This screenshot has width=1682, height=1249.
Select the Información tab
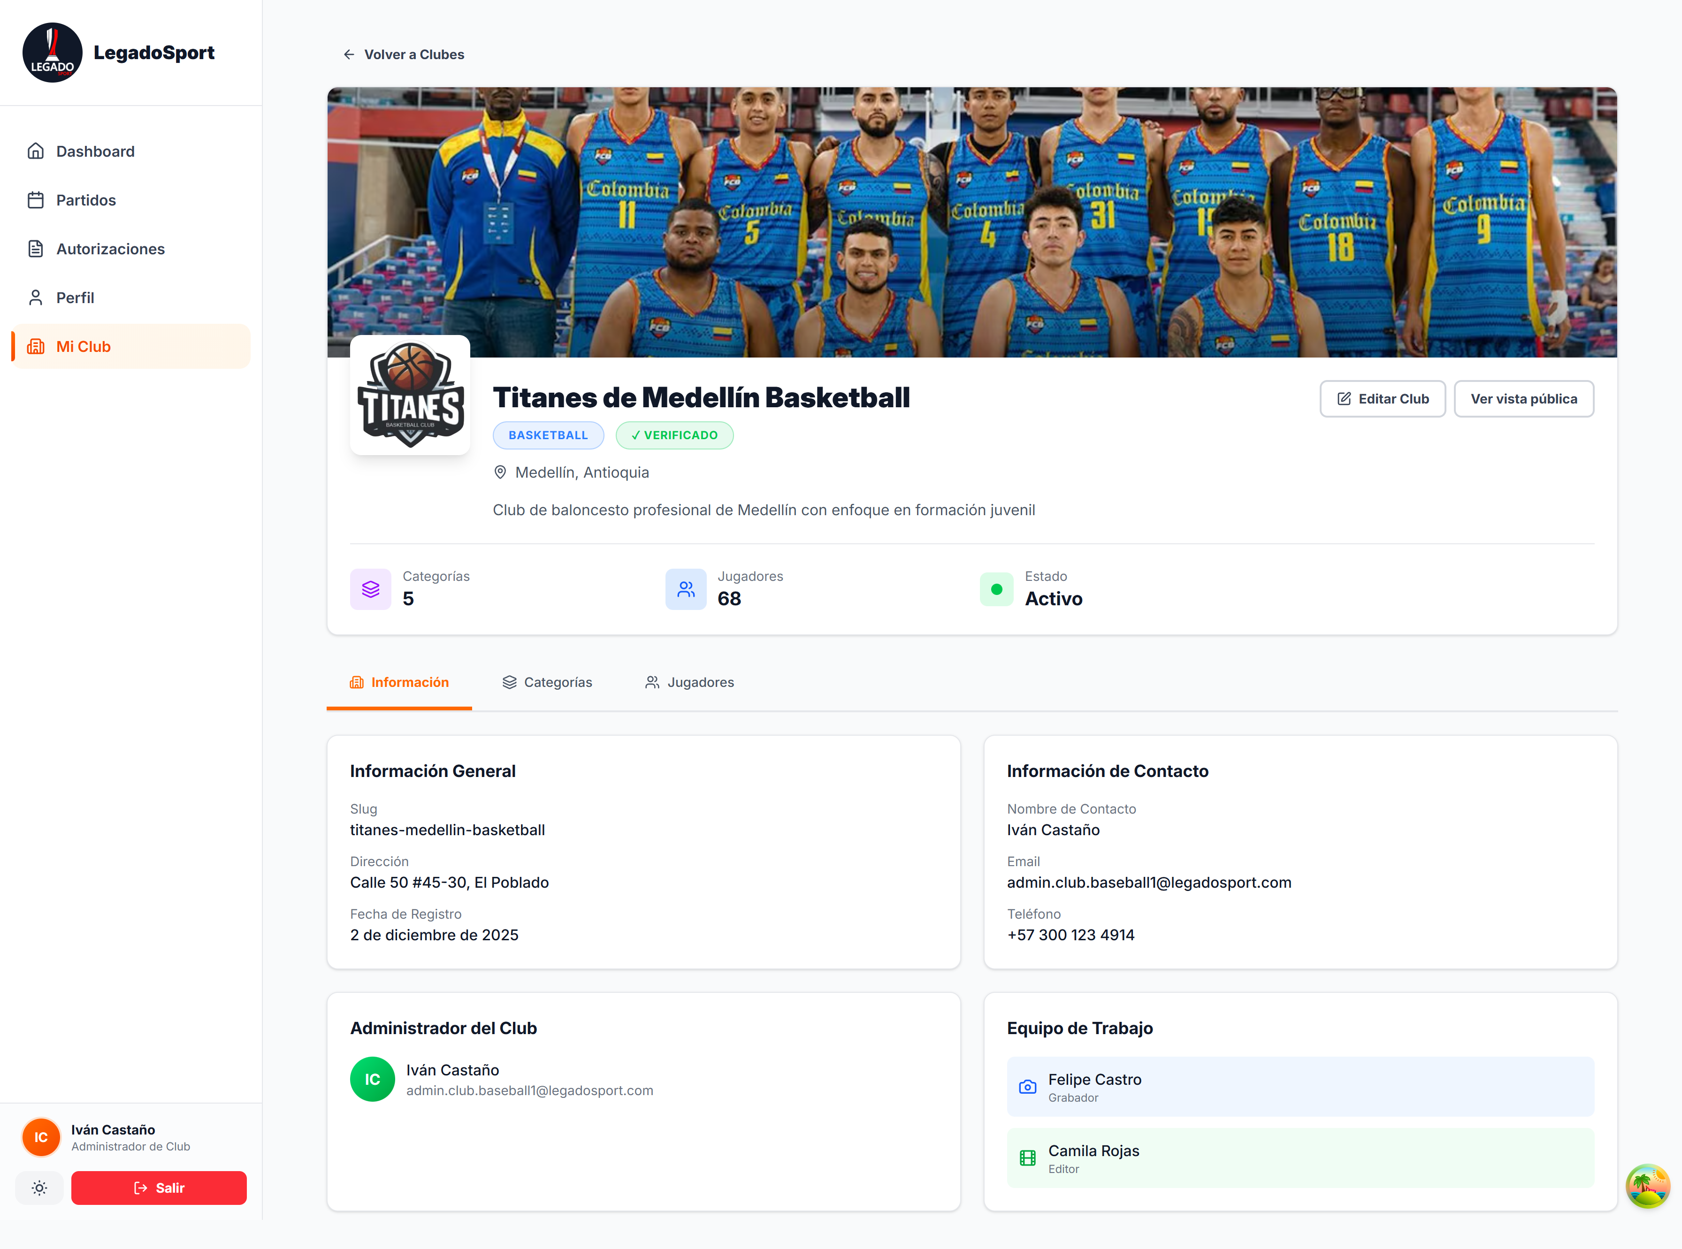click(399, 682)
